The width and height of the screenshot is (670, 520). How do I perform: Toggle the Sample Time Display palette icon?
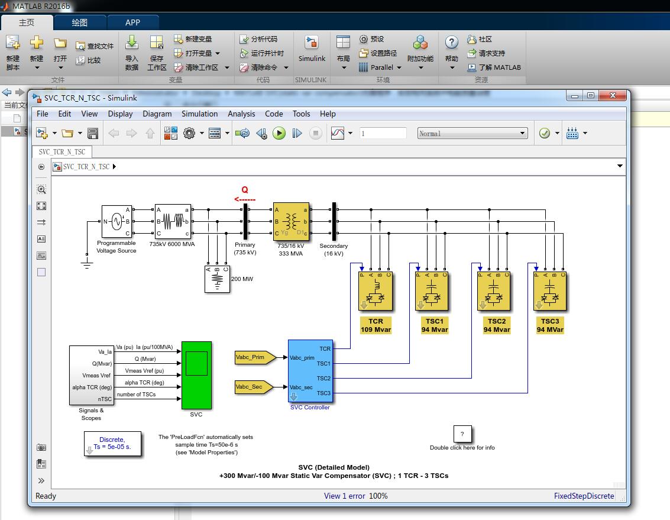(x=41, y=222)
